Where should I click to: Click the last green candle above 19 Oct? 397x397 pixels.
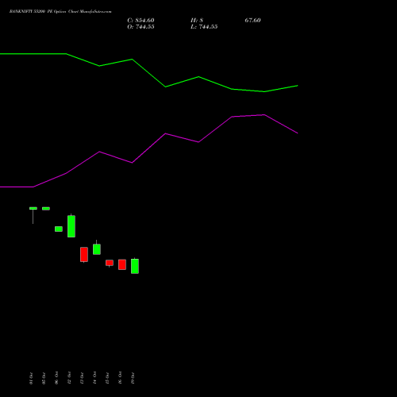(x=135, y=266)
